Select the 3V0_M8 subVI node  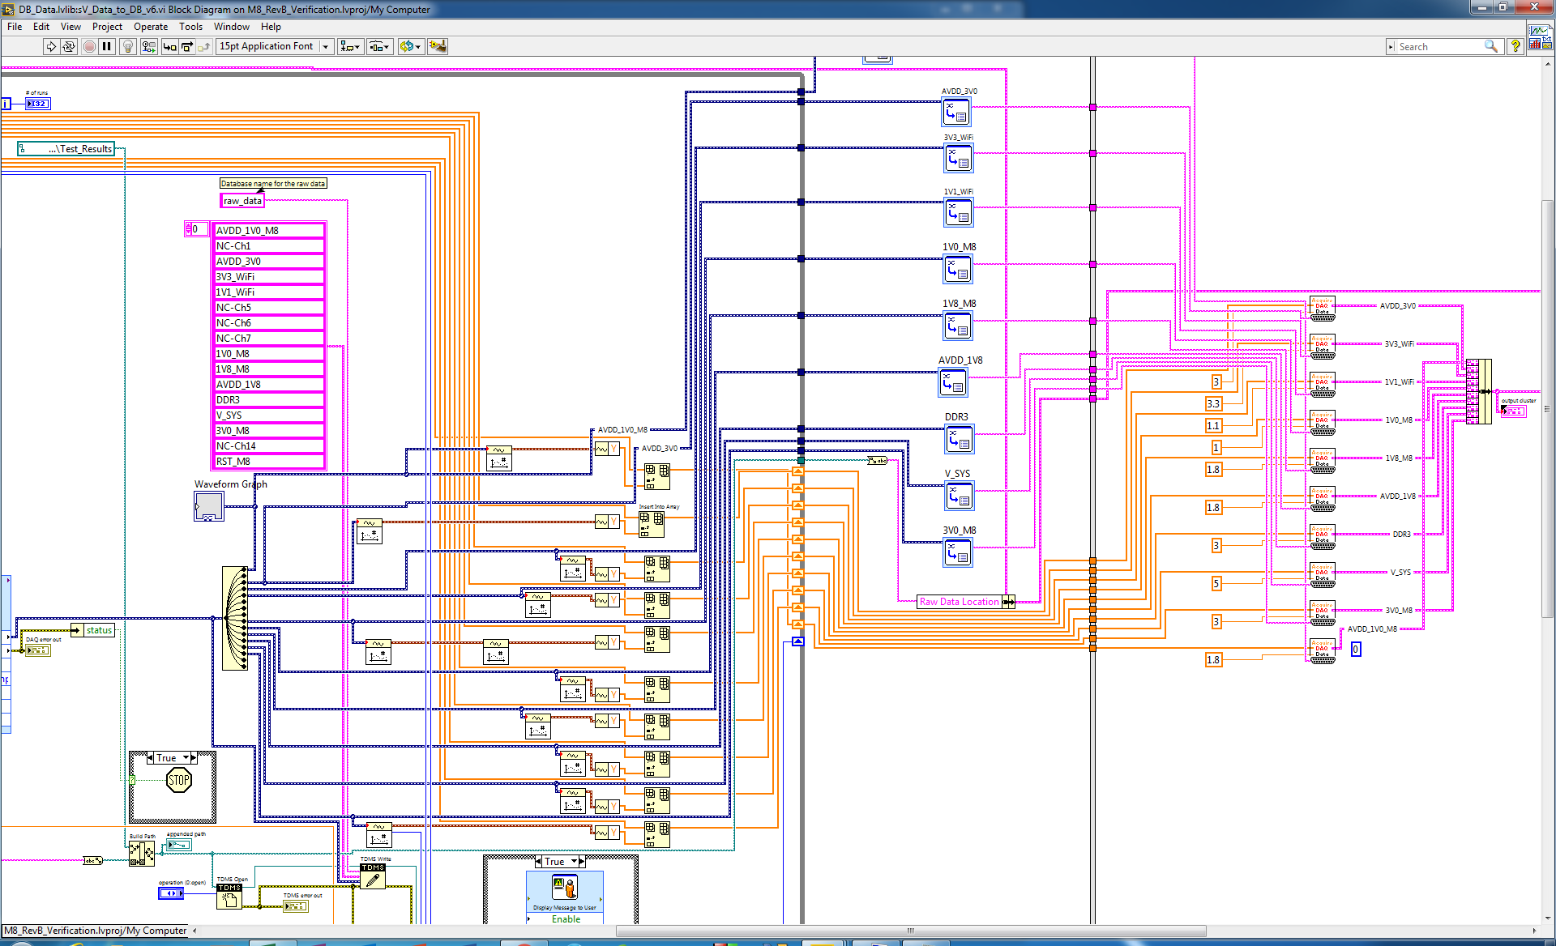[958, 553]
